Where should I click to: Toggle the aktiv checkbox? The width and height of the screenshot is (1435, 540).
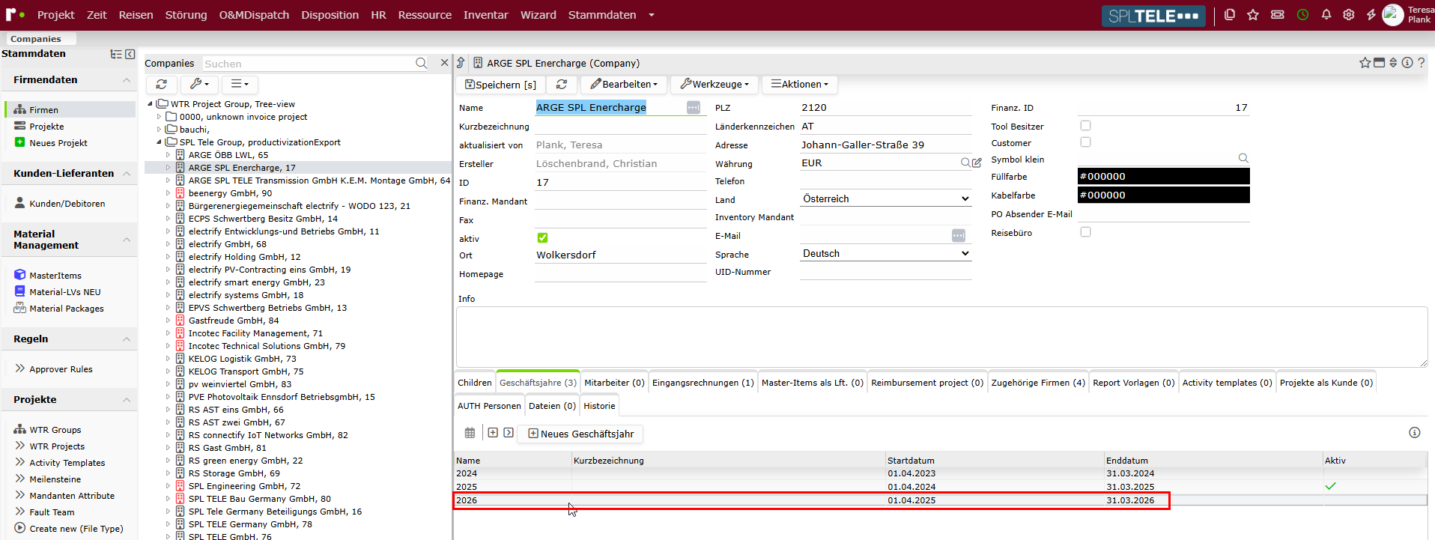(x=542, y=238)
